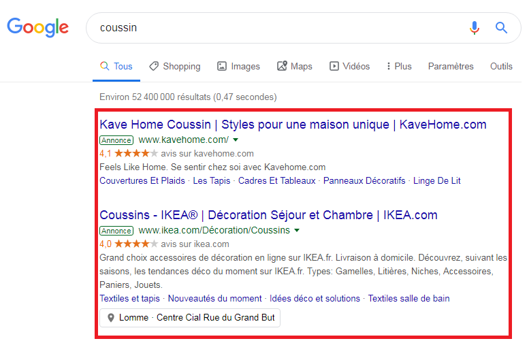The image size is (529, 341).
Task: Open Panneaux Décoratifs sitelink
Action: [x=364, y=181]
